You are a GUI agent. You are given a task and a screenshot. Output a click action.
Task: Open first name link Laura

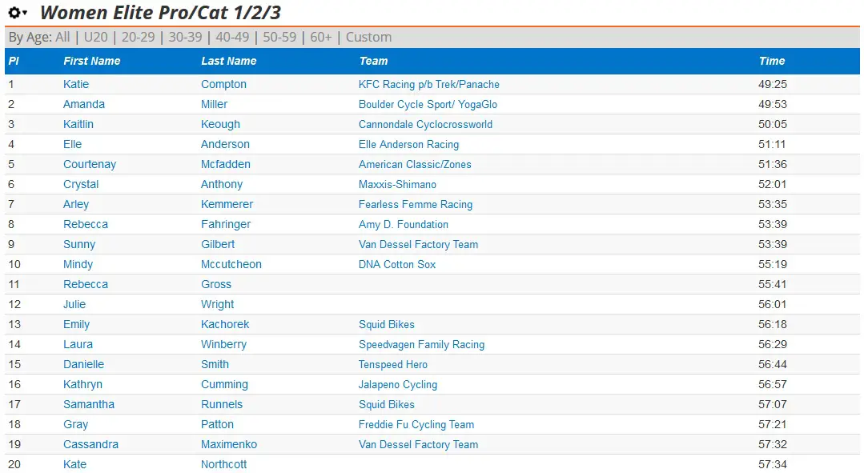coord(78,344)
